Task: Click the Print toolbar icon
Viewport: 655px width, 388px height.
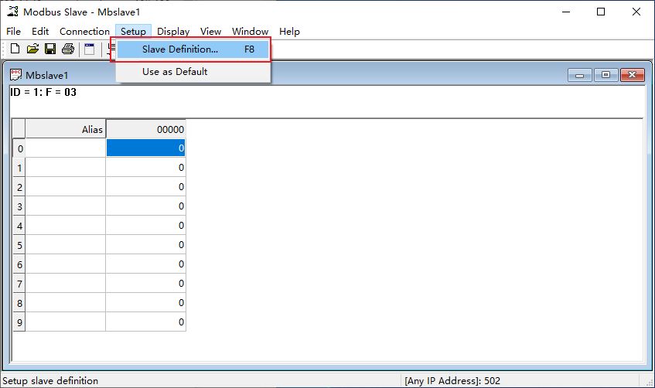Action: pos(68,49)
